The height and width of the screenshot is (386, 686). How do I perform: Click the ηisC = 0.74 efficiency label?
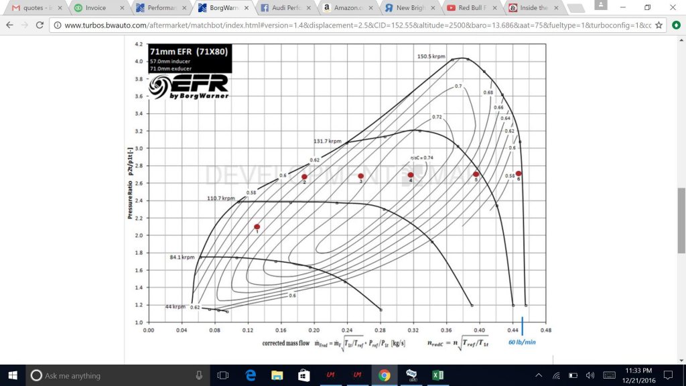(422, 158)
